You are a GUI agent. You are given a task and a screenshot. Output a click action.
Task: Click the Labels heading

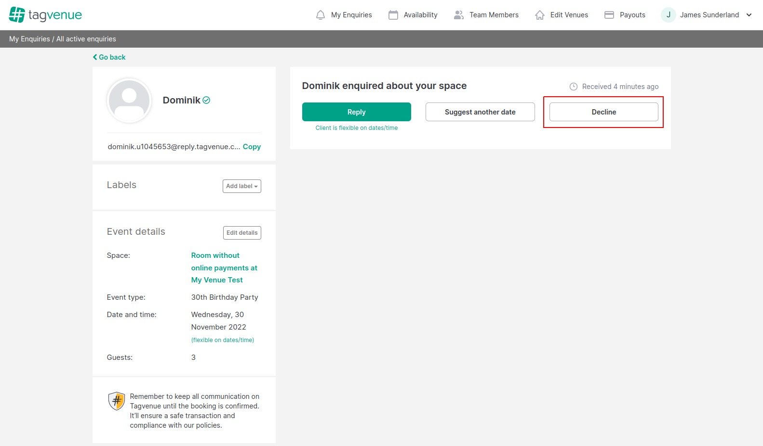coord(121,185)
